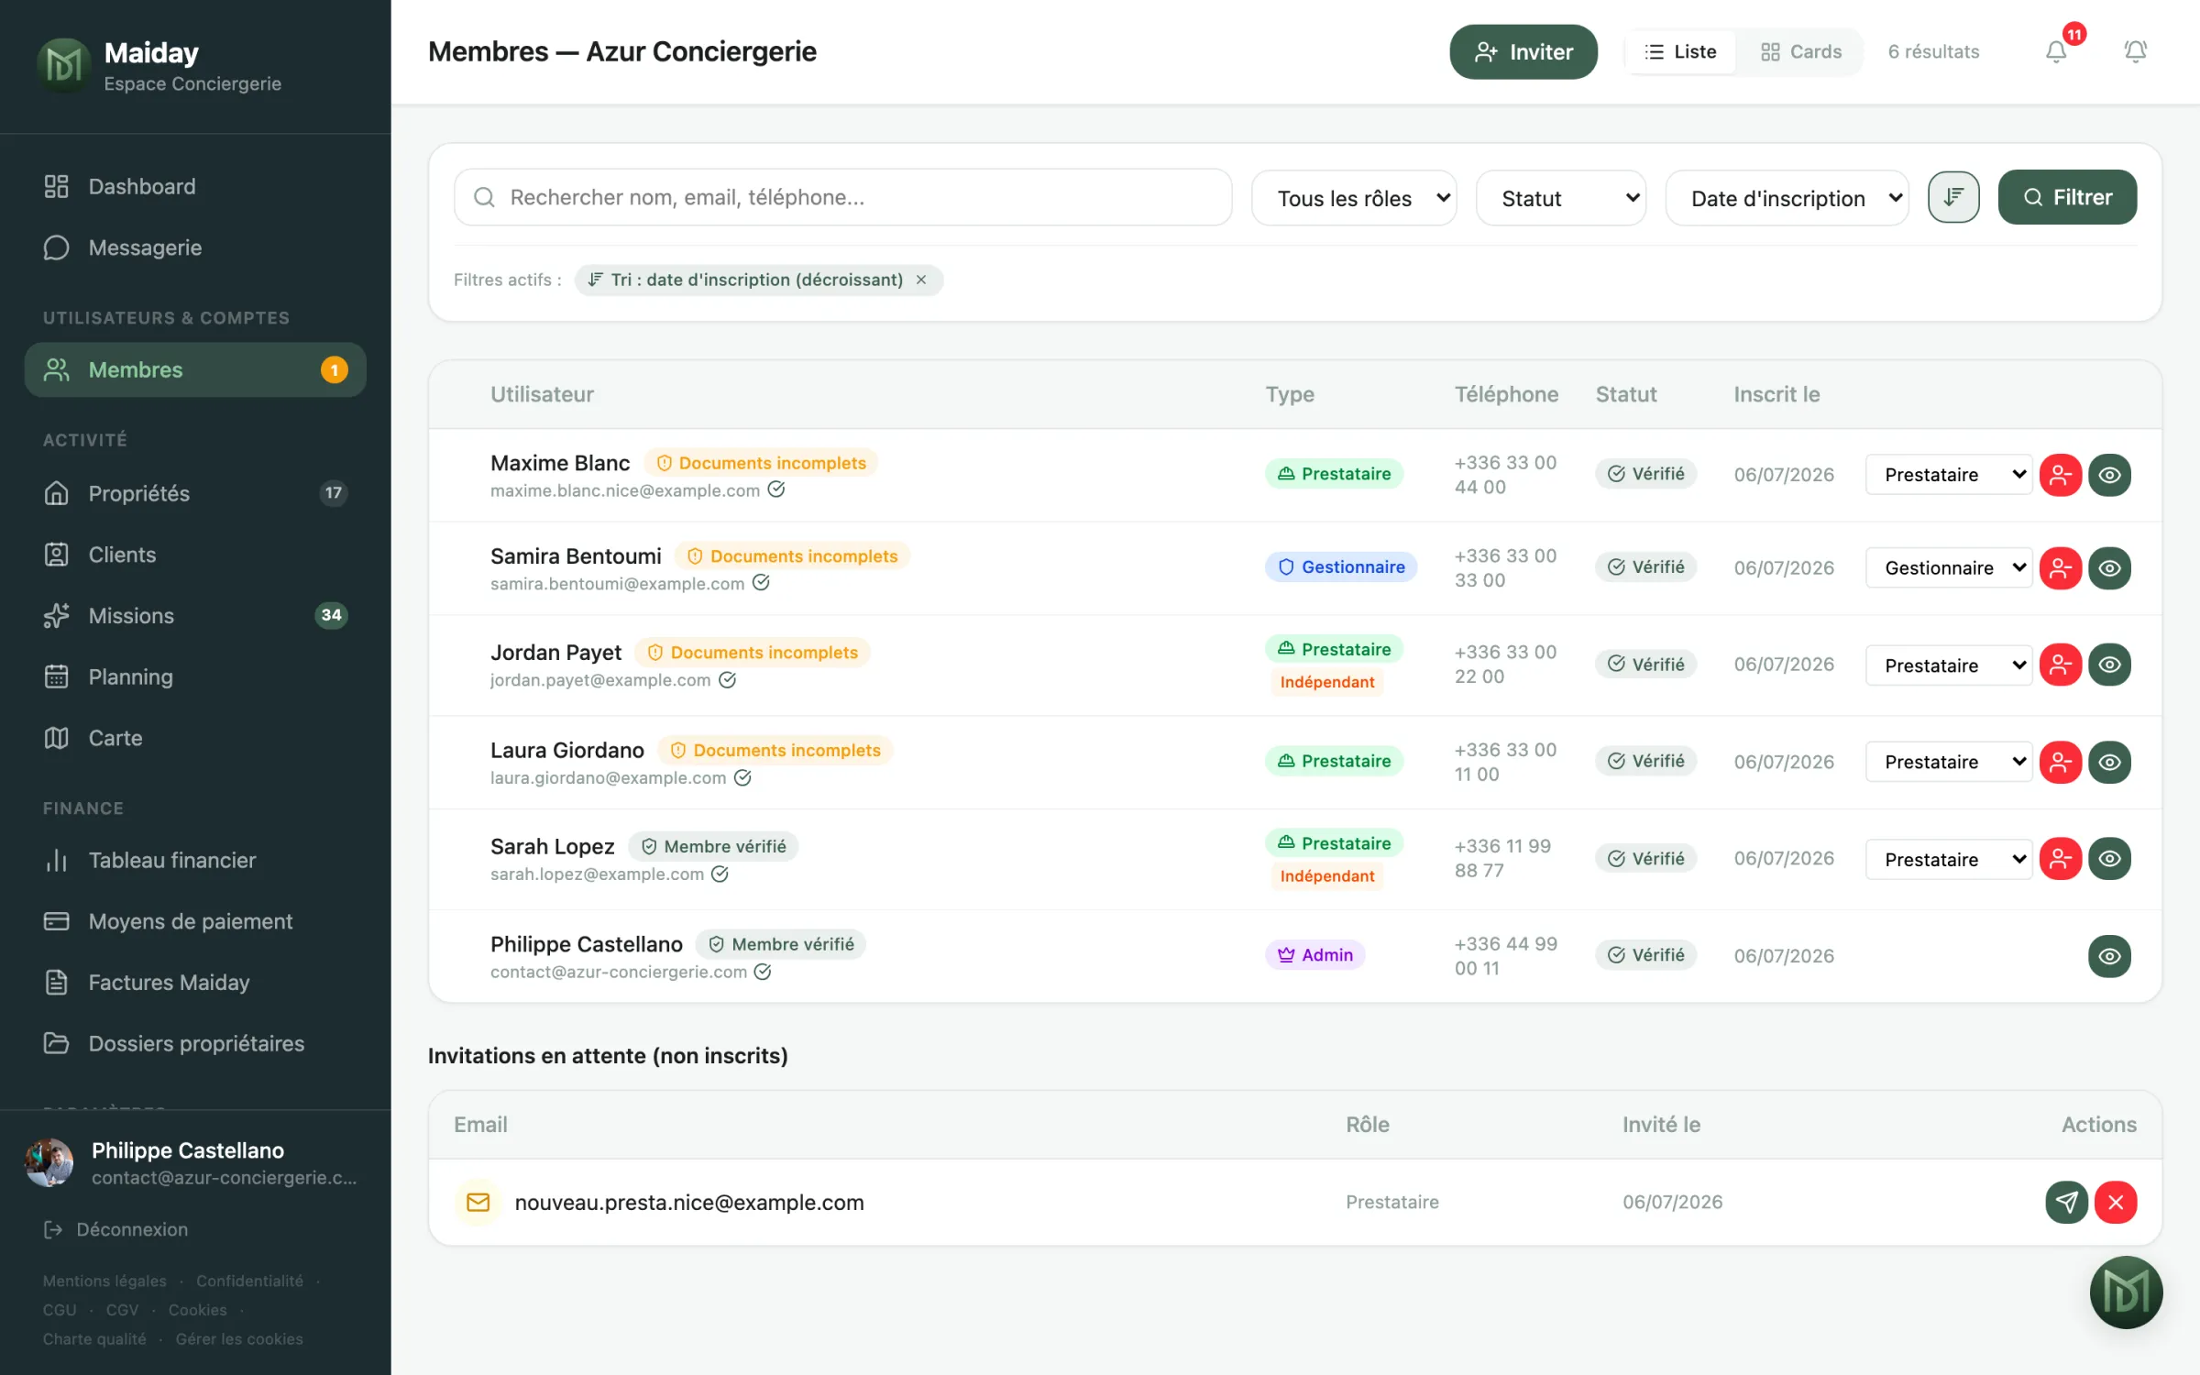Screen dimensions: 2200x1375
Task: Cancel pending invitation red X
Action: click(x=2116, y=1202)
